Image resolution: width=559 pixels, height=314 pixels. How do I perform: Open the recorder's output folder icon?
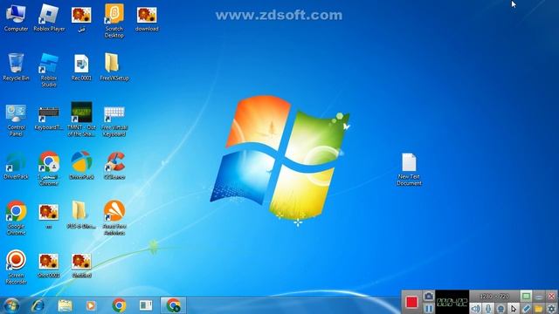click(x=538, y=309)
